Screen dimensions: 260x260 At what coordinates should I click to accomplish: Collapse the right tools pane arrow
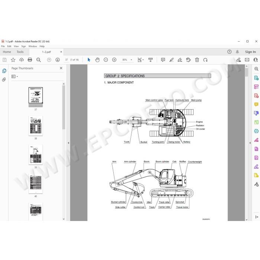(x=250, y=143)
